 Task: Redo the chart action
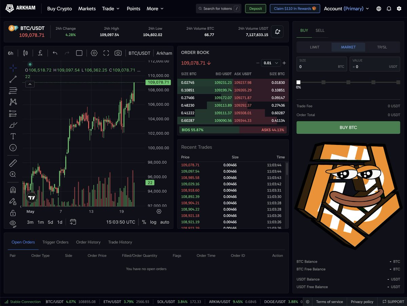click(67, 53)
